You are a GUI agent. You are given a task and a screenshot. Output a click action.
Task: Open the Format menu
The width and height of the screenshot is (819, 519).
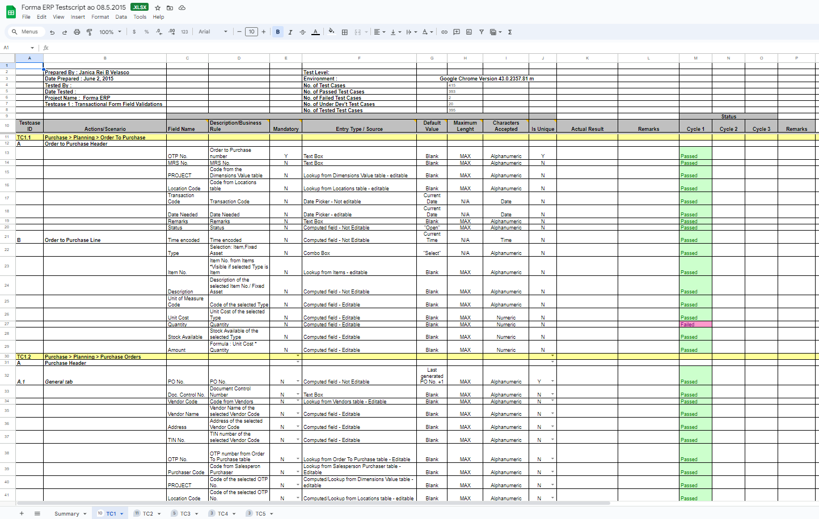point(100,17)
